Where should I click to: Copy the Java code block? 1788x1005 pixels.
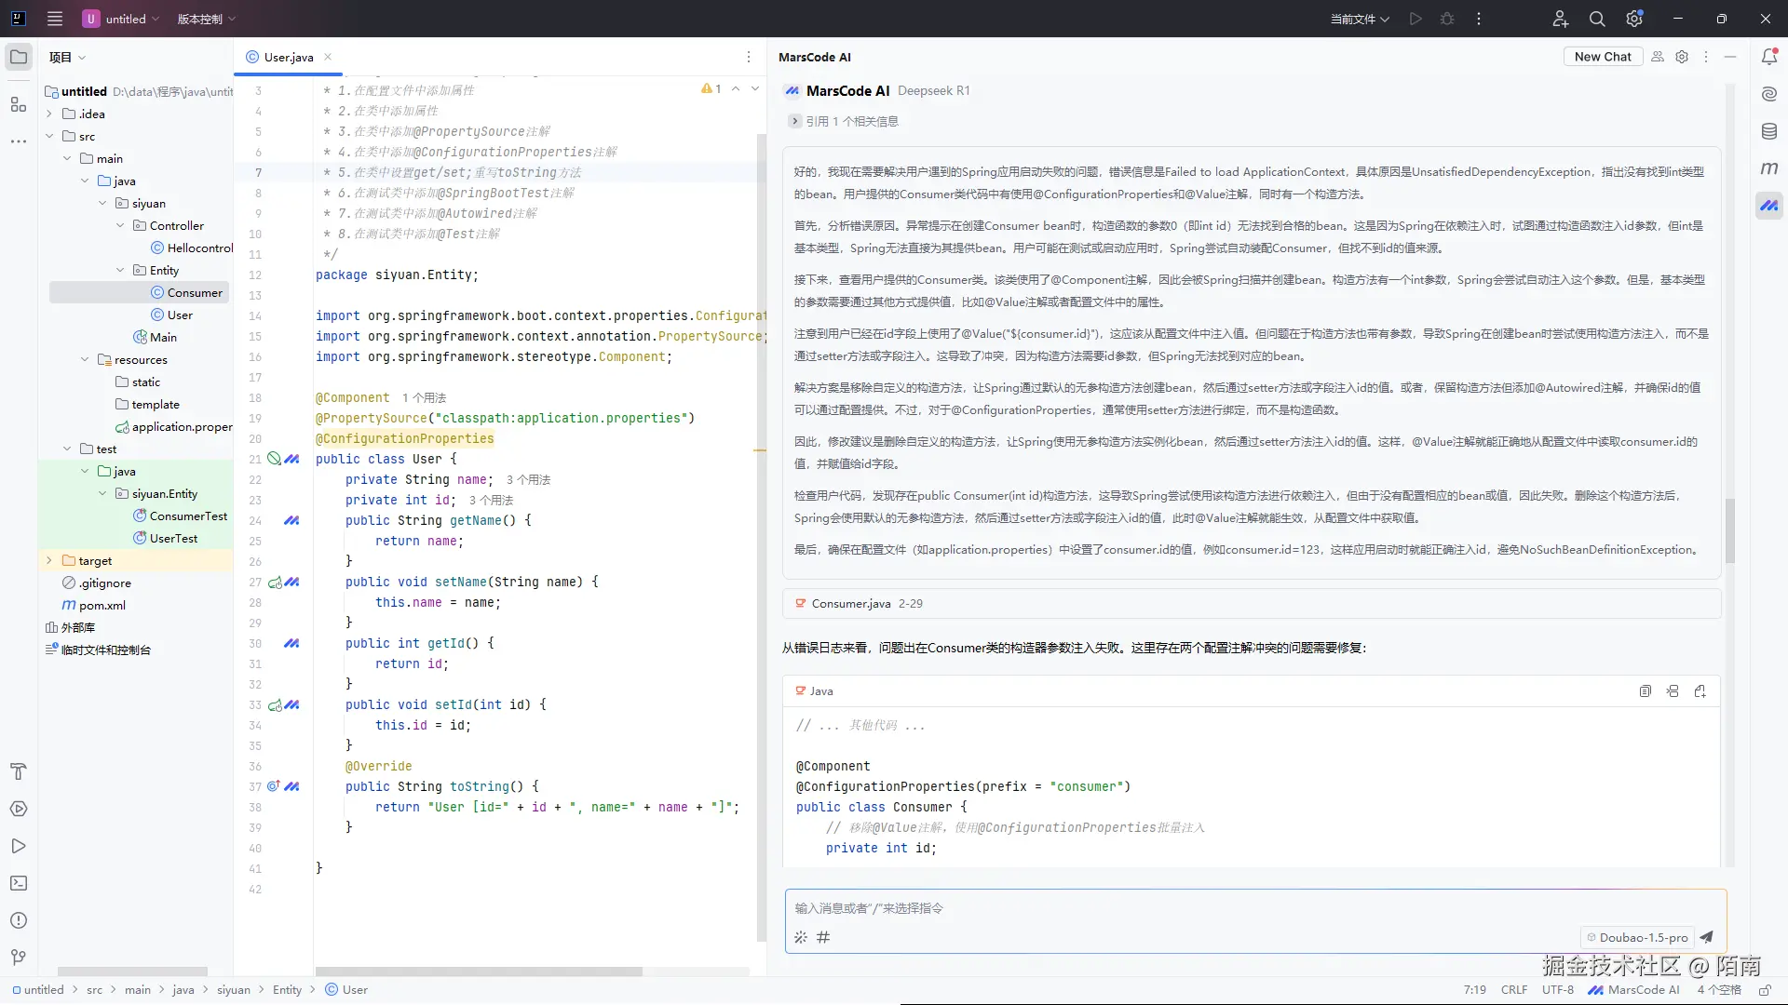[x=1646, y=691]
